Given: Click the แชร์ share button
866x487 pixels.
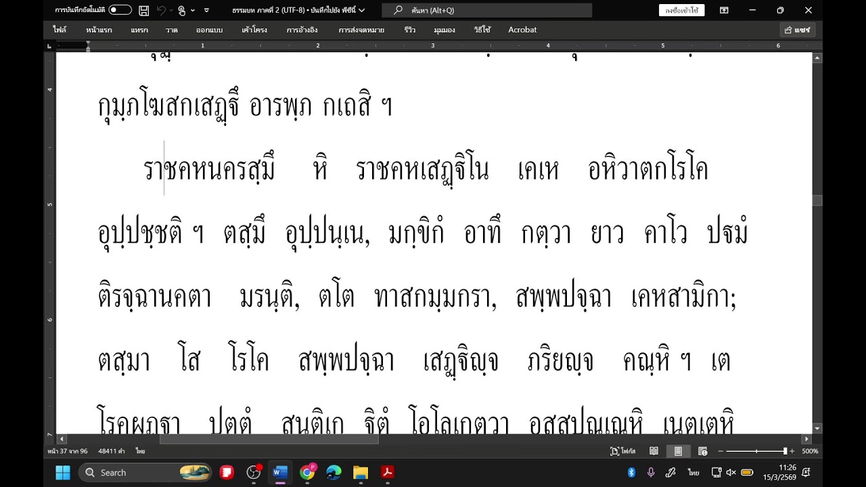Looking at the screenshot, I should pyautogui.click(x=798, y=30).
